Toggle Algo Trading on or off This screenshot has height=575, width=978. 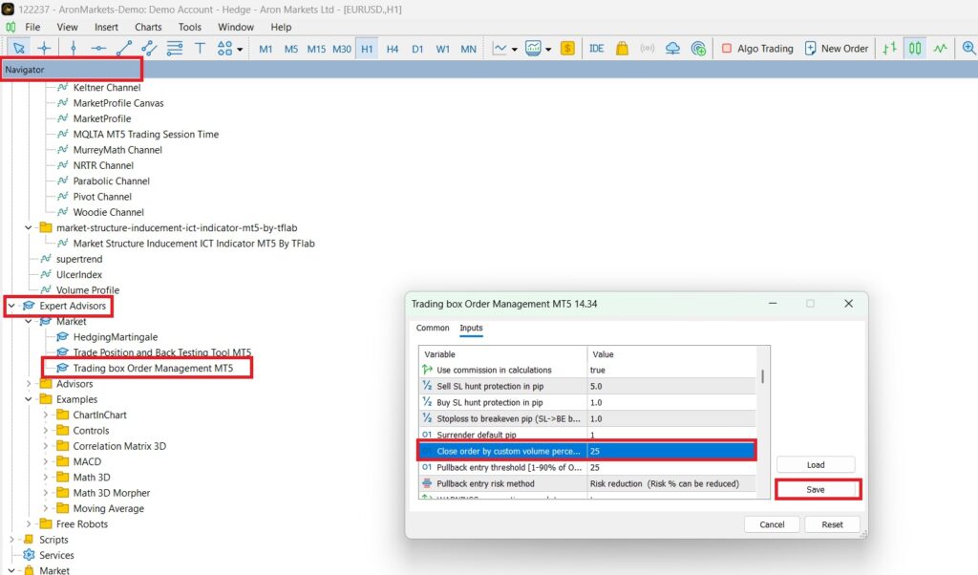point(756,49)
